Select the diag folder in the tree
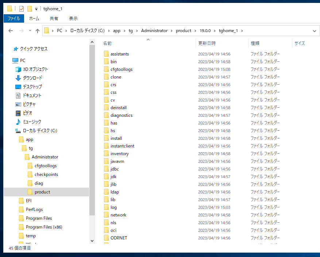320x257 pixels. click(x=39, y=183)
